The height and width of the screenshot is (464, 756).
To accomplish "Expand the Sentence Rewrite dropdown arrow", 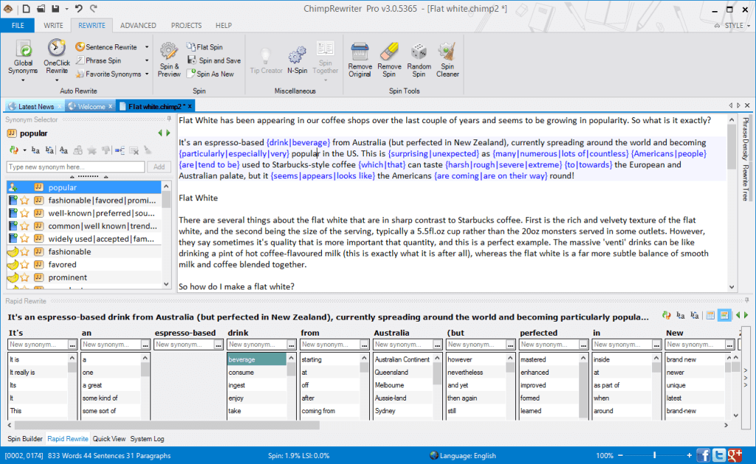I will (147, 47).
